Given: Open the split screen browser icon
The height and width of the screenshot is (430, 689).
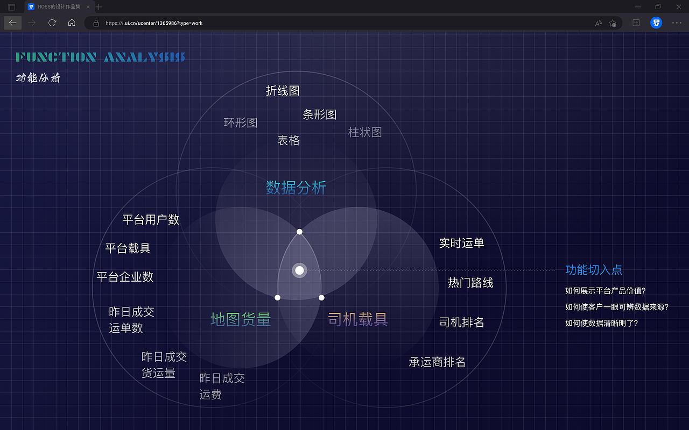Looking at the screenshot, I should click(636, 23).
